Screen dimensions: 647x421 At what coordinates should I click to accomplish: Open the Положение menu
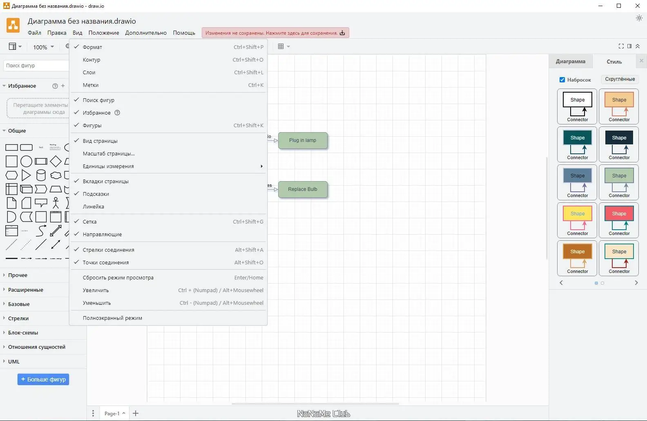[x=104, y=33]
